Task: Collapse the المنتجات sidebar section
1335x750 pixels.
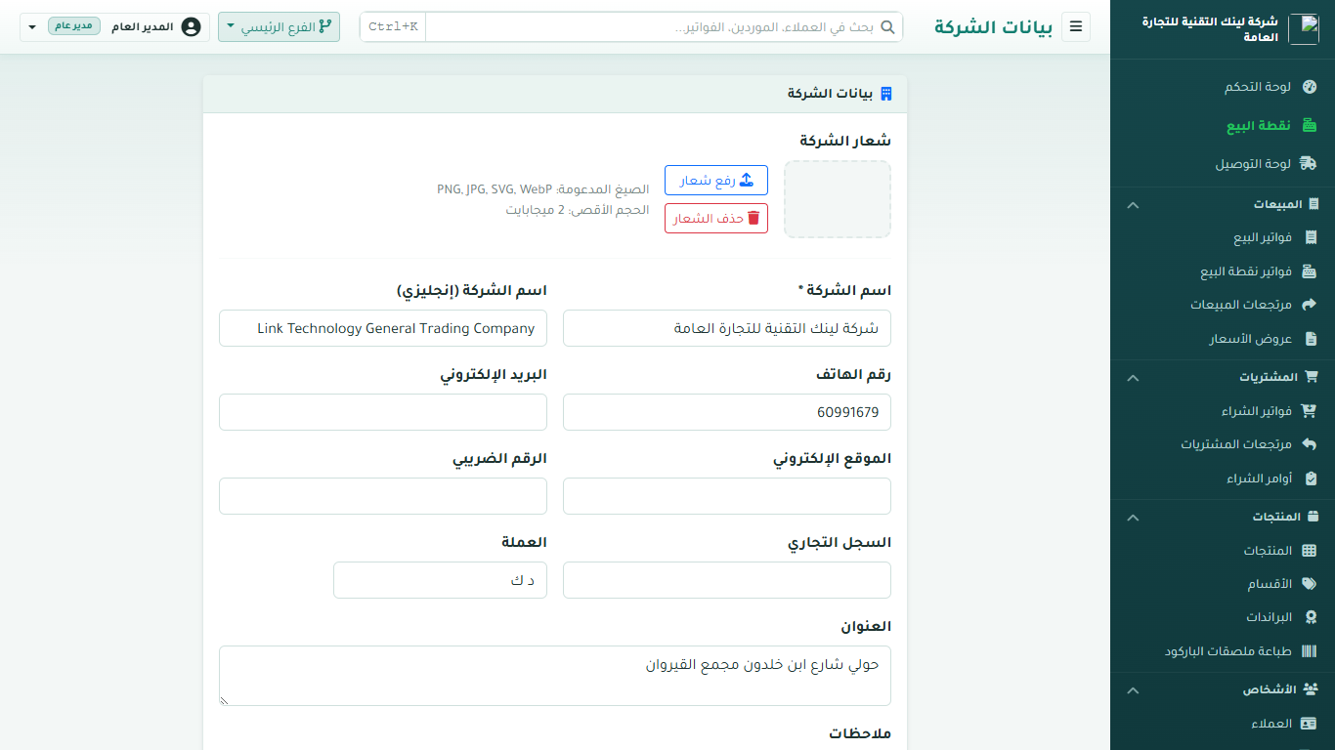Action: point(1133,517)
